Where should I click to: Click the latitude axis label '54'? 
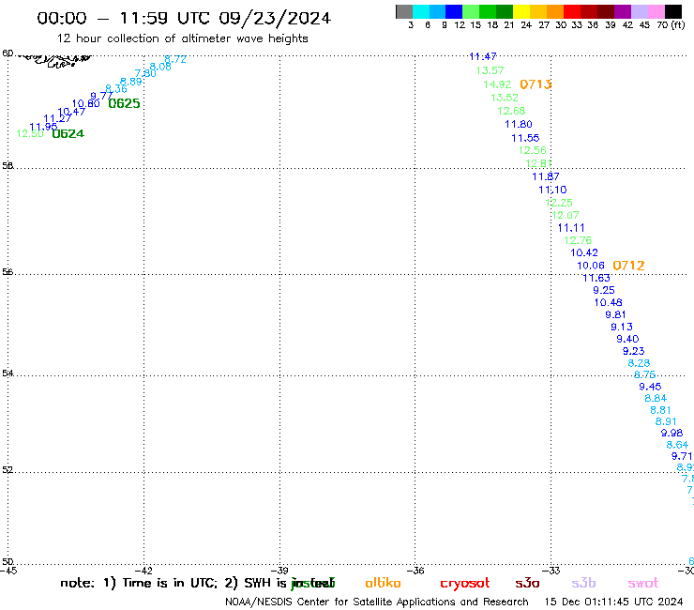point(8,374)
